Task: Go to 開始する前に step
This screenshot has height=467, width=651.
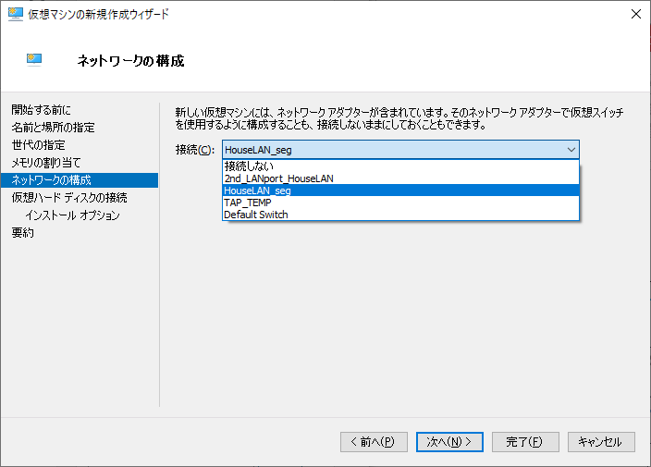Action: click(x=41, y=110)
